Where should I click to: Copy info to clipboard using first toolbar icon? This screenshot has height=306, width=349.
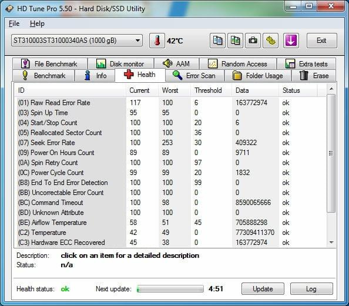pyautogui.click(x=217, y=41)
